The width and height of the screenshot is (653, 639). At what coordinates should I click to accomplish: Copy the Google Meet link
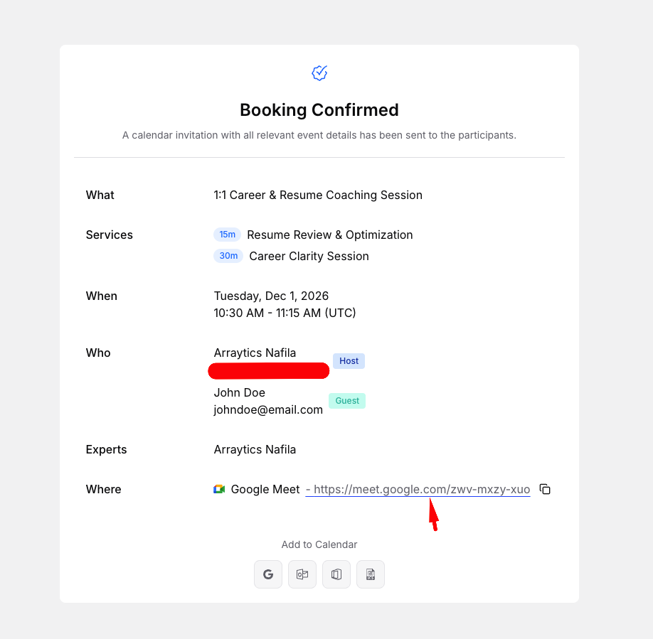(545, 489)
